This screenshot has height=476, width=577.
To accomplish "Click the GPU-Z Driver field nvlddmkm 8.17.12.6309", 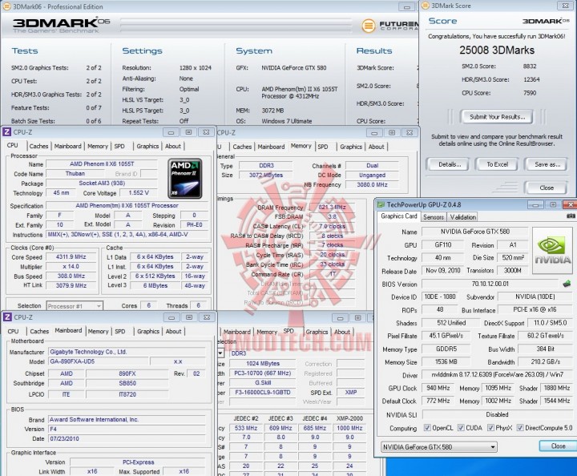I will (x=497, y=375).
